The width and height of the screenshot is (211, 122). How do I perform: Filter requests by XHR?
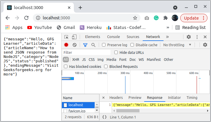(x=76, y=59)
